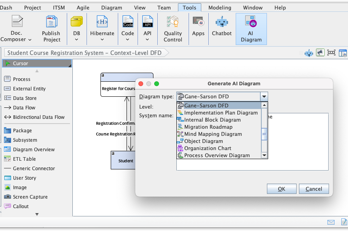The height and width of the screenshot is (231, 348).
Task: Choose the User Story palette tool
Action: tap(25, 178)
